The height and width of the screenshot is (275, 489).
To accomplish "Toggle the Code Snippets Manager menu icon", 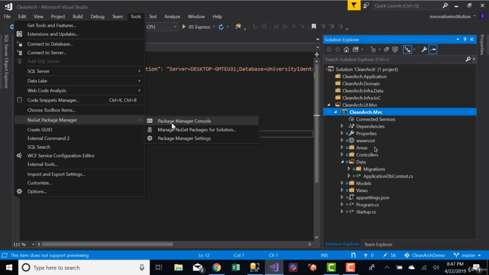I will (x=20, y=100).
